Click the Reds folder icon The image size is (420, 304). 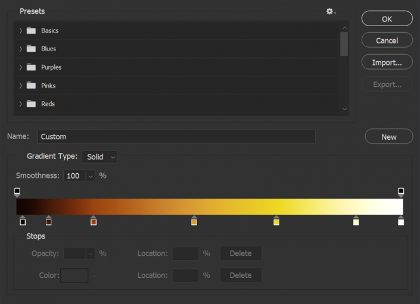(x=31, y=104)
